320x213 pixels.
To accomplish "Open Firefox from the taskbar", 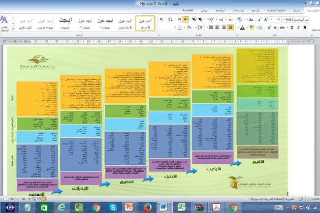I will 147,208.
